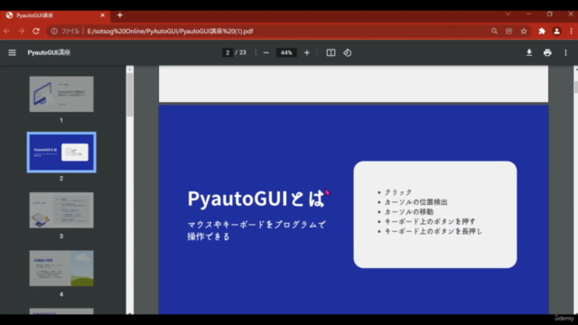578x325 pixels.
Task: Click the fit to page icon
Action: (331, 52)
